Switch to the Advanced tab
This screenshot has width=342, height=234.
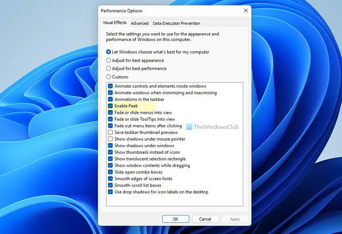140,23
